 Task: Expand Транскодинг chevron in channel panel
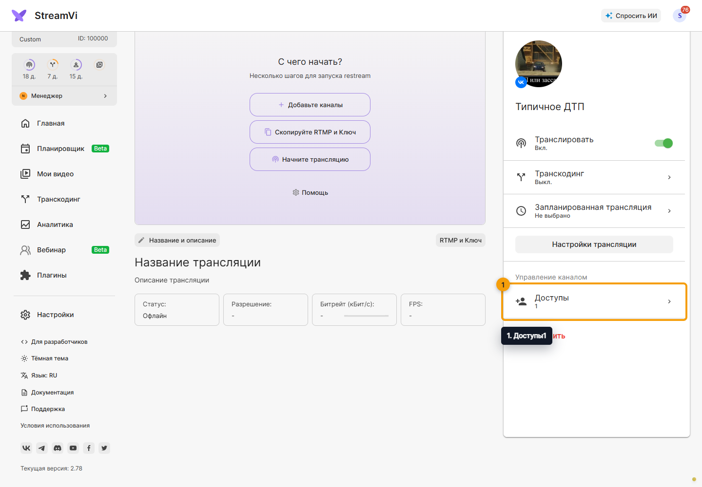point(669,177)
